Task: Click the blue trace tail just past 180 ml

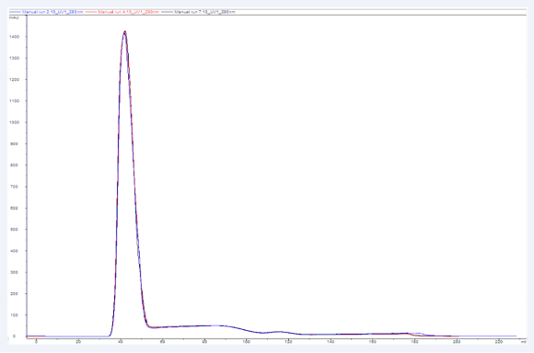Action: pos(421,334)
